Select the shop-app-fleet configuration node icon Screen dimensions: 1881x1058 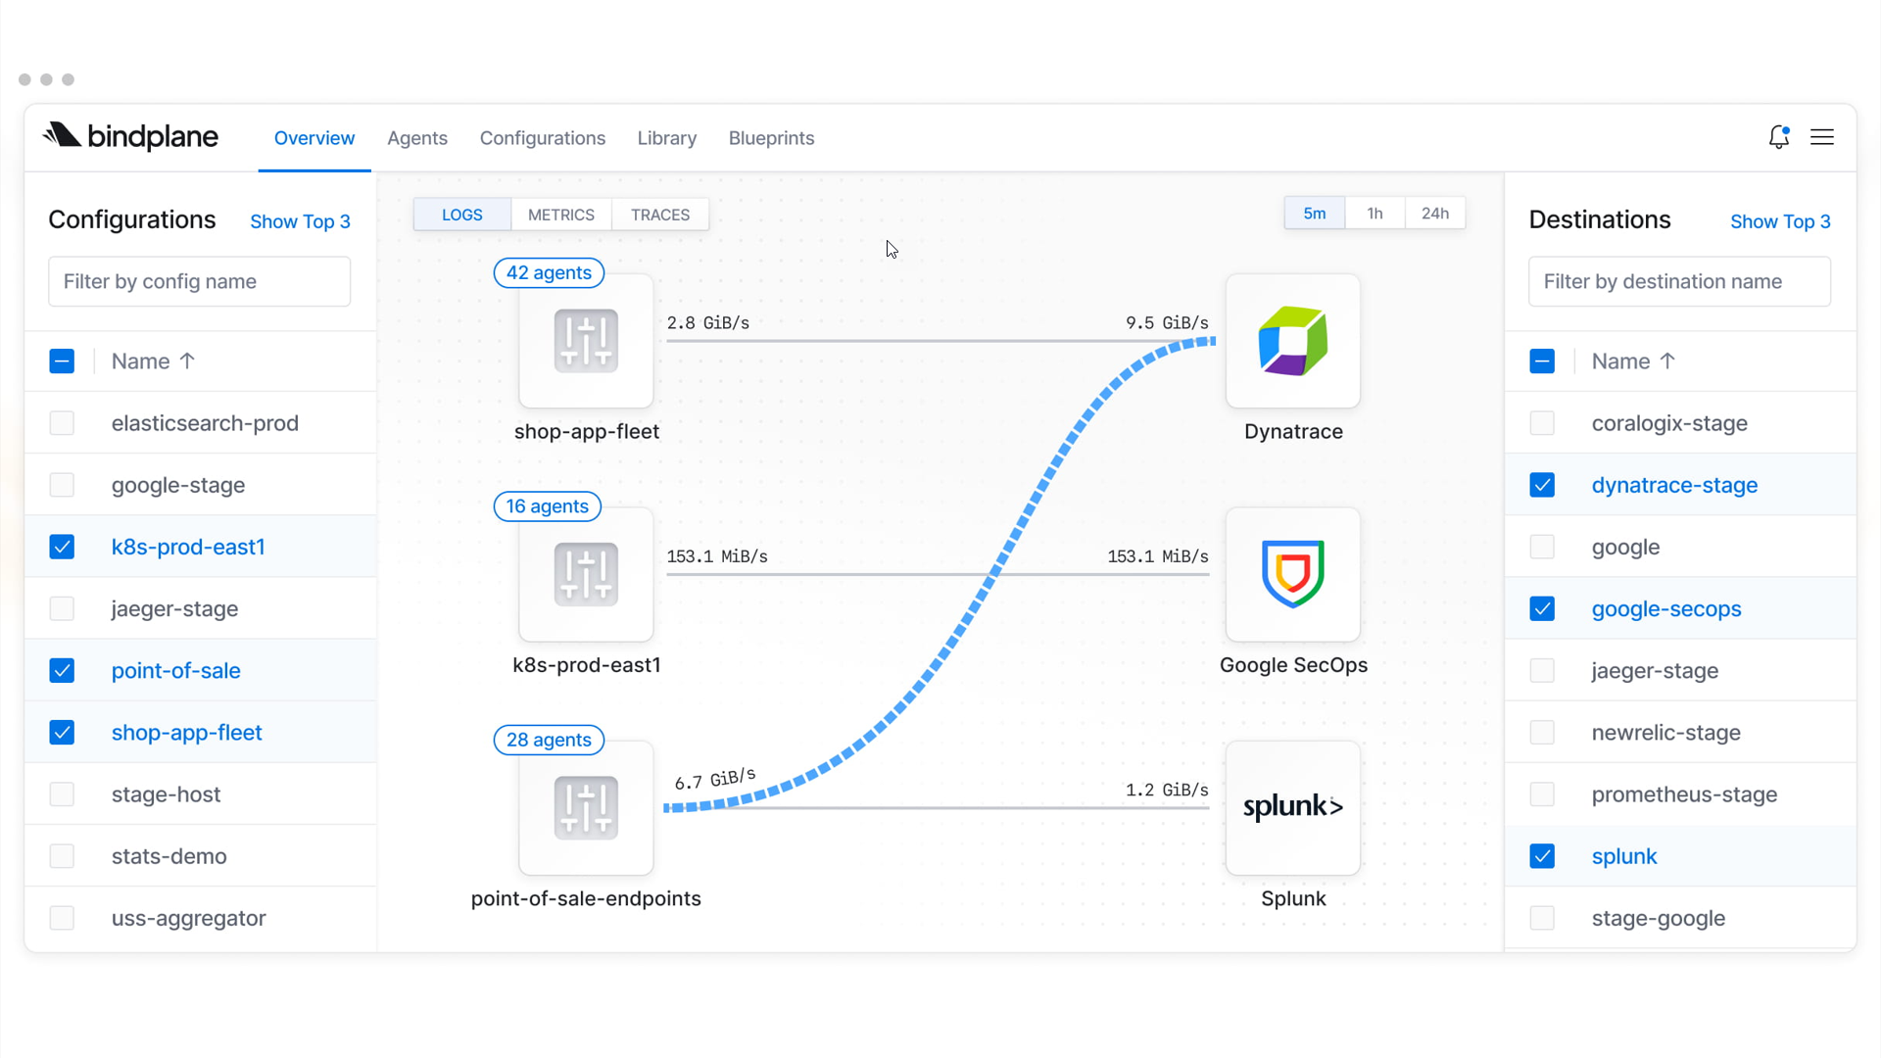click(x=586, y=341)
